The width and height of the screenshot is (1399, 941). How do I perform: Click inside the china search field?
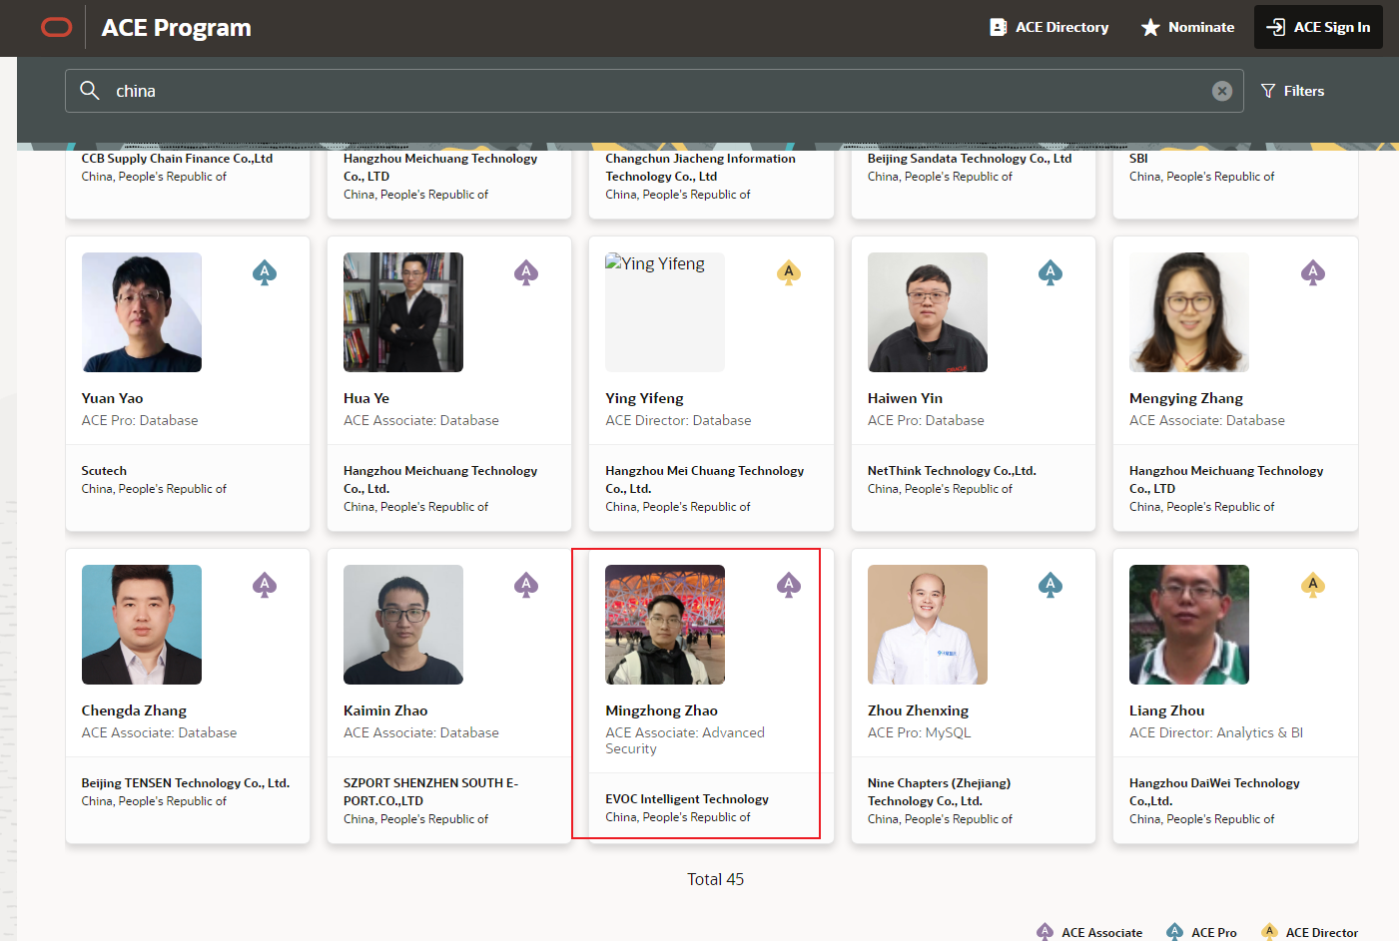649,91
